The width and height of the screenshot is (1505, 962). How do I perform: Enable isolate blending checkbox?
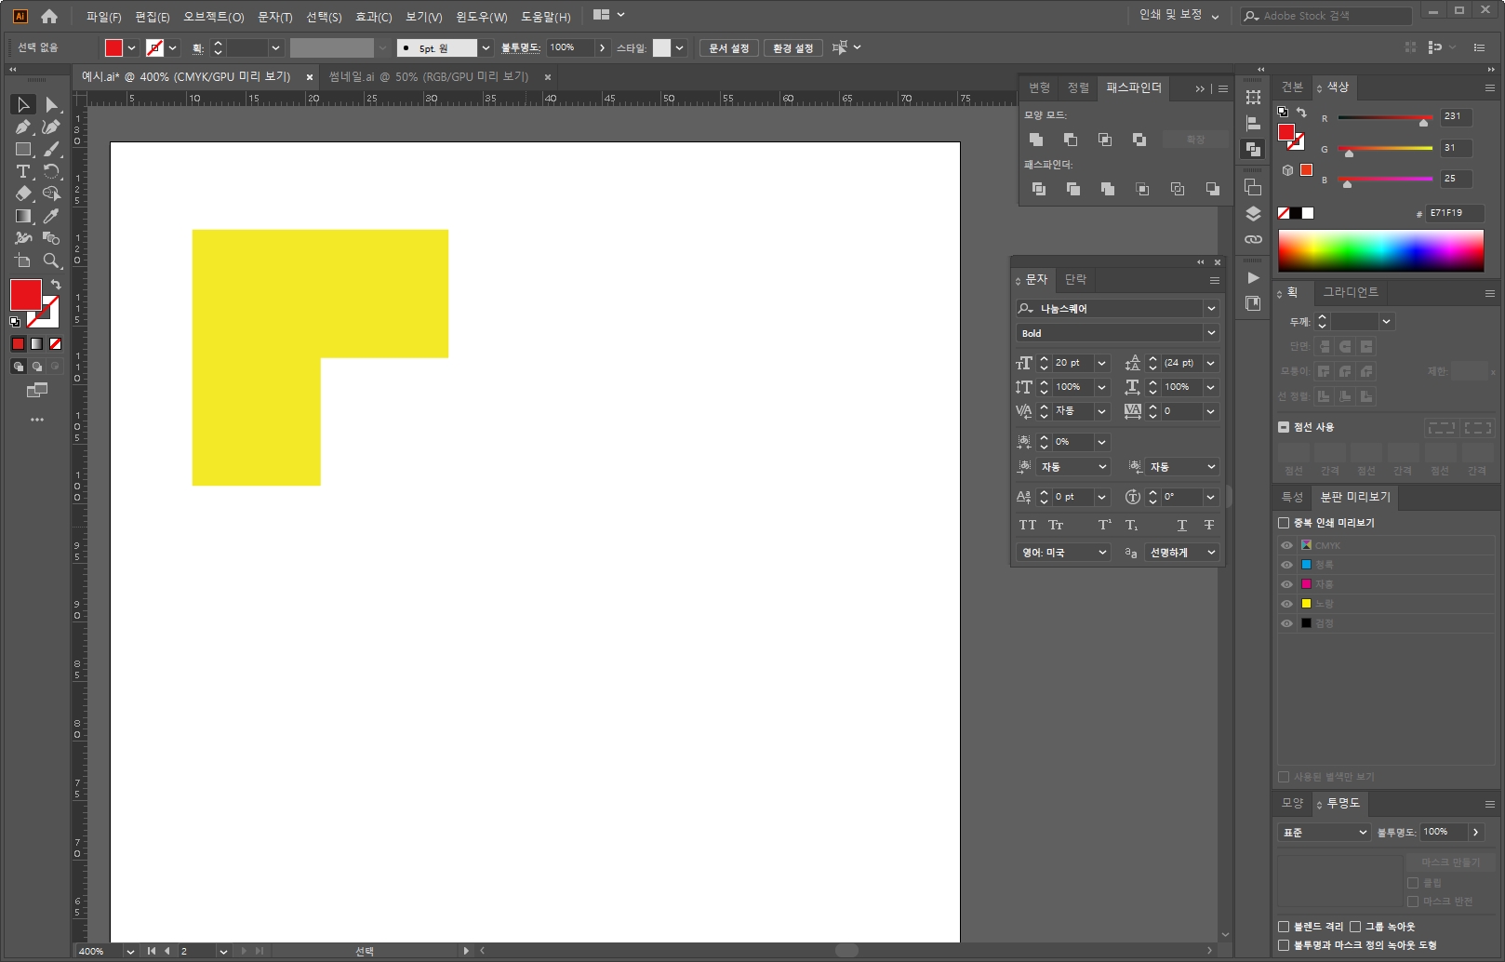coord(1284,927)
